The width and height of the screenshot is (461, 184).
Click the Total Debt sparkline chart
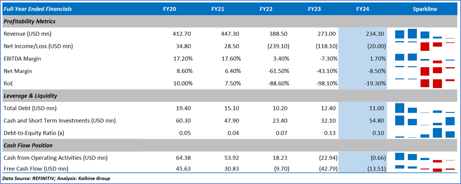pyautogui.click(x=425, y=108)
